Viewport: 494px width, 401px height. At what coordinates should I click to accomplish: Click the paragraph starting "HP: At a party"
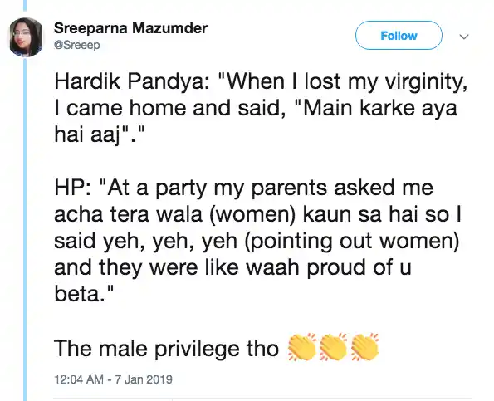(x=257, y=241)
